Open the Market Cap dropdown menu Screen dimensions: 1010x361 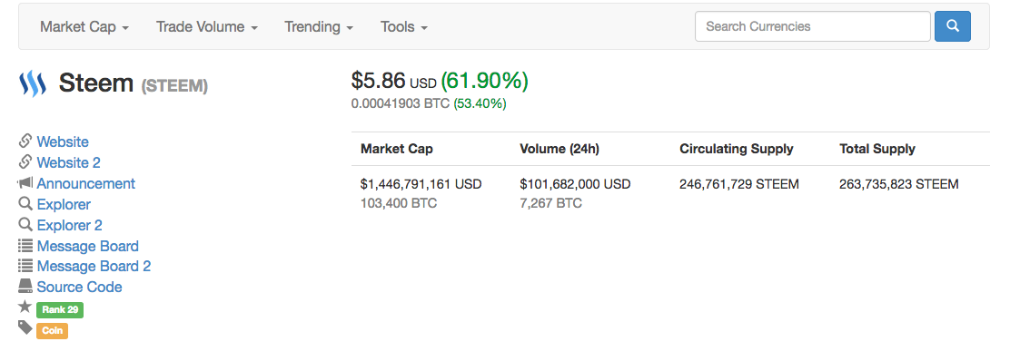(84, 27)
